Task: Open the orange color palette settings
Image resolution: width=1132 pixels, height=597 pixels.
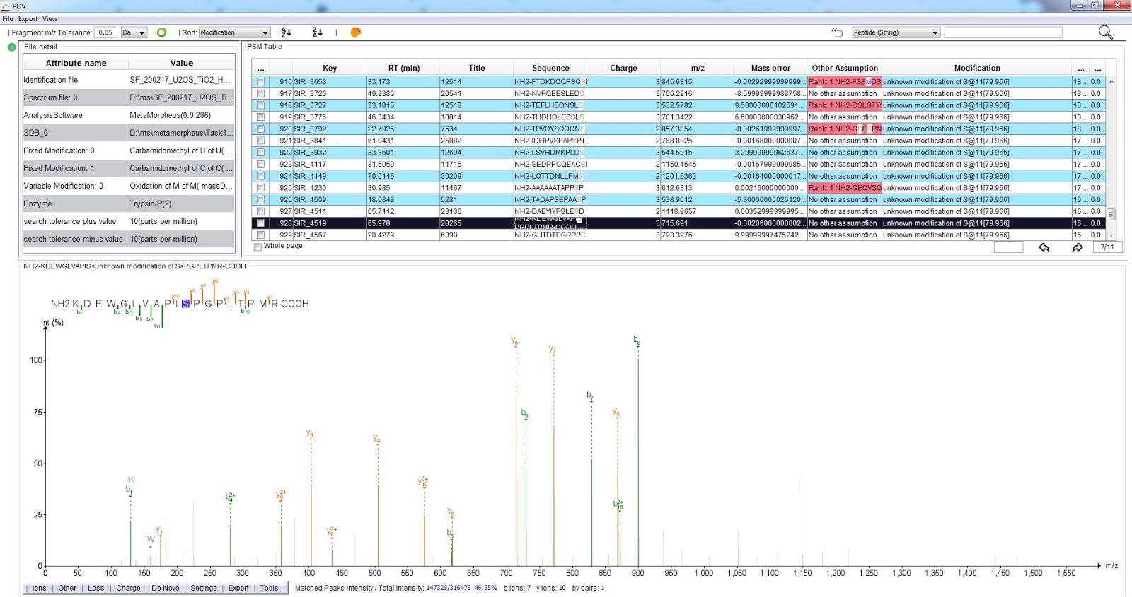Action: (x=356, y=32)
